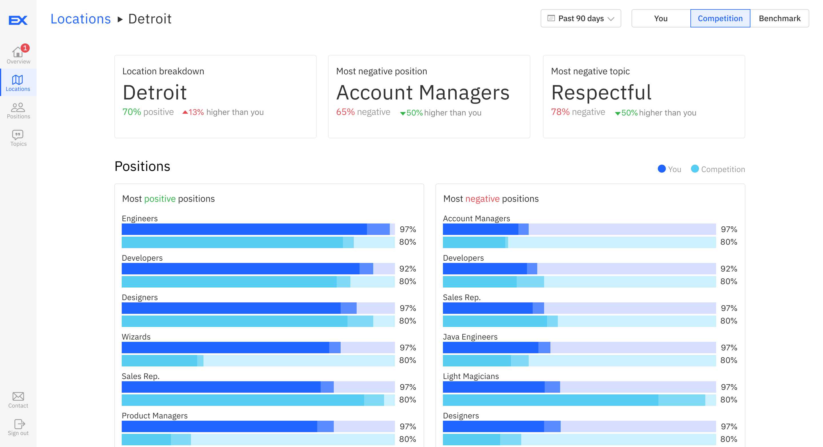The width and height of the screenshot is (823, 447).
Task: Switch to Benchmark comparison
Action: tap(779, 19)
